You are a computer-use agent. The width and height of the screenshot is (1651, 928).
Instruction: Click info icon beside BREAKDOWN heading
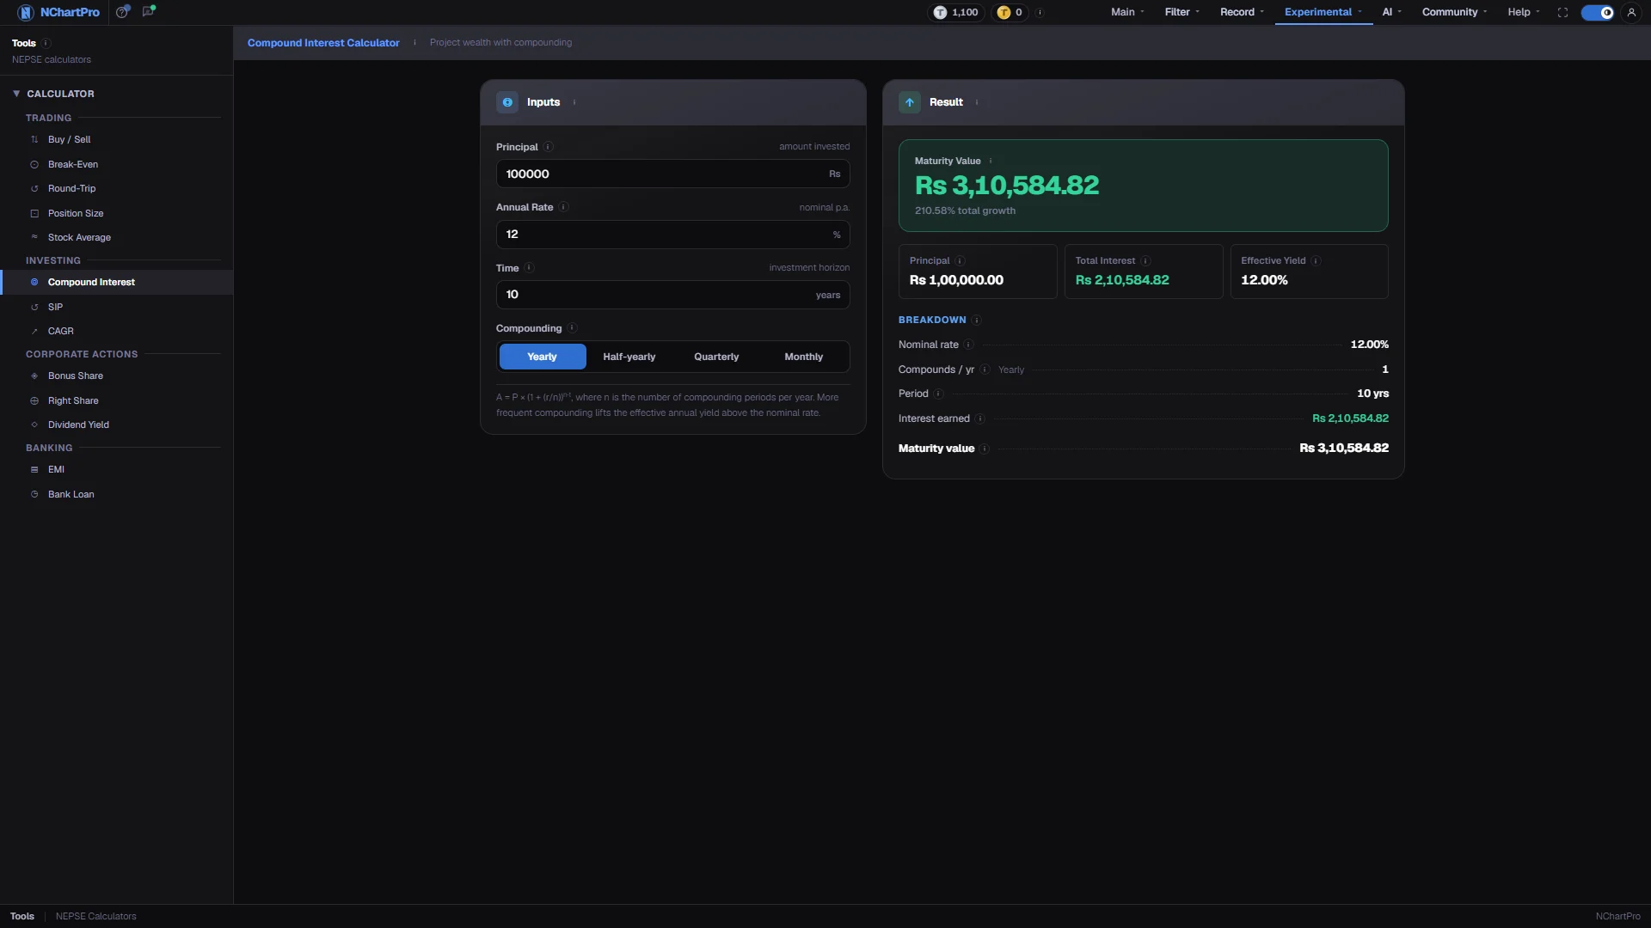(x=977, y=321)
